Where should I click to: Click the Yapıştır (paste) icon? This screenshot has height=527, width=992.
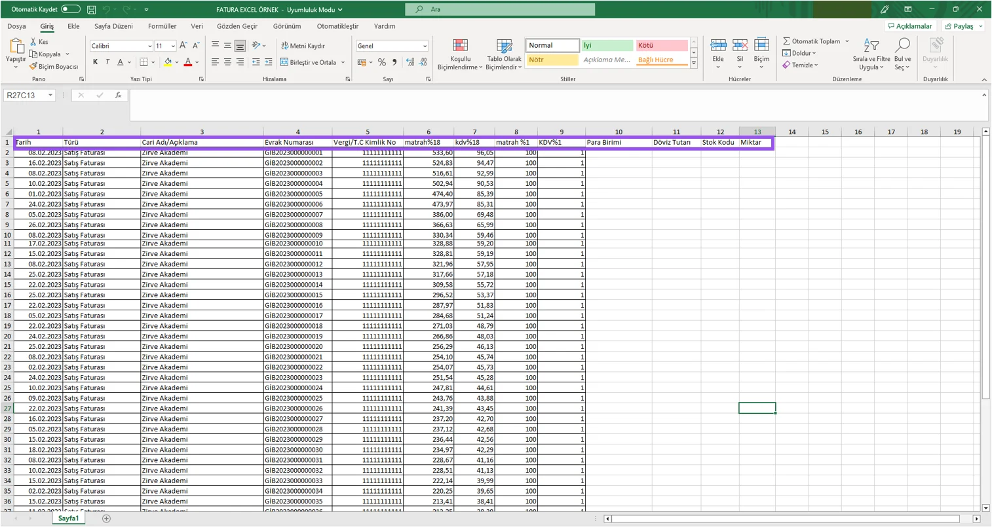point(16,46)
